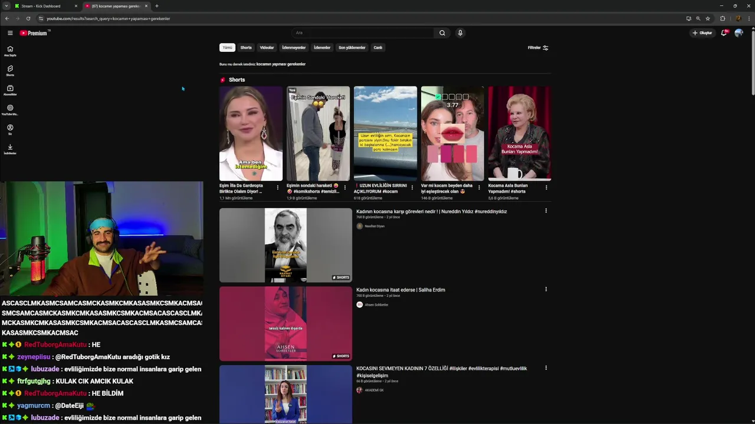Open the Chrome extensions puzzle icon
Viewport: 755px width, 424px height.
(x=723, y=18)
